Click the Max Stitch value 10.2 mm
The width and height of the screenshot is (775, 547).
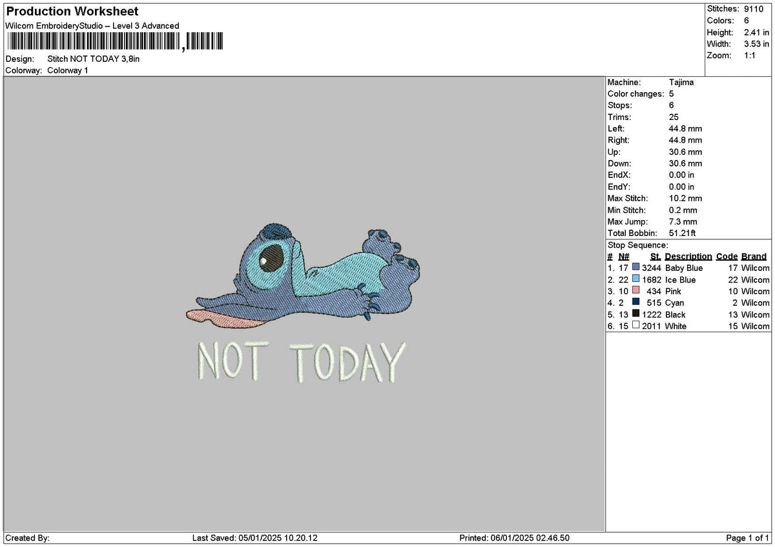[x=685, y=199]
